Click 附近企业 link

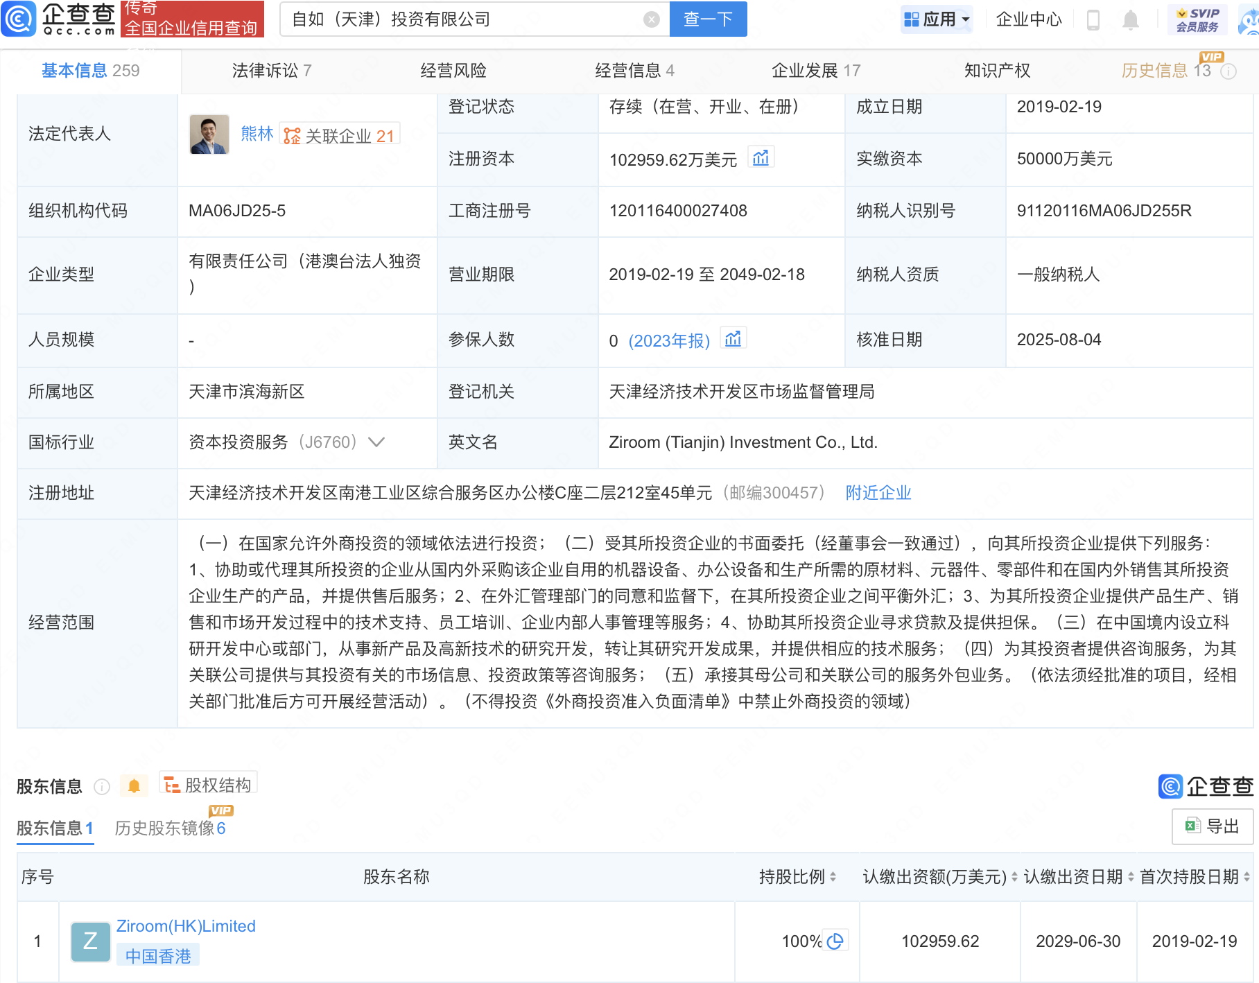(x=878, y=493)
